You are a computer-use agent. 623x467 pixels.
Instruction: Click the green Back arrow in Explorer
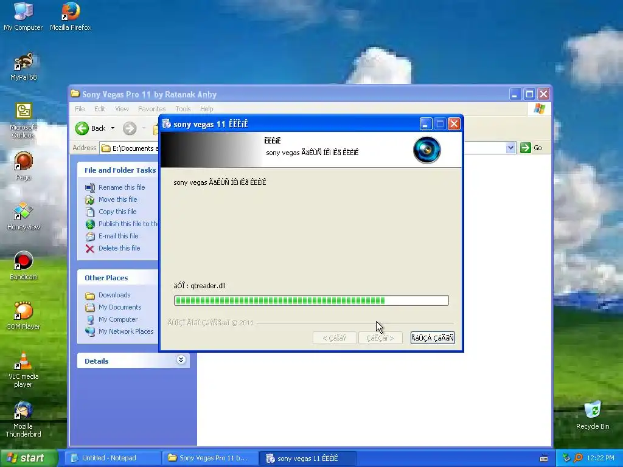[x=82, y=128]
